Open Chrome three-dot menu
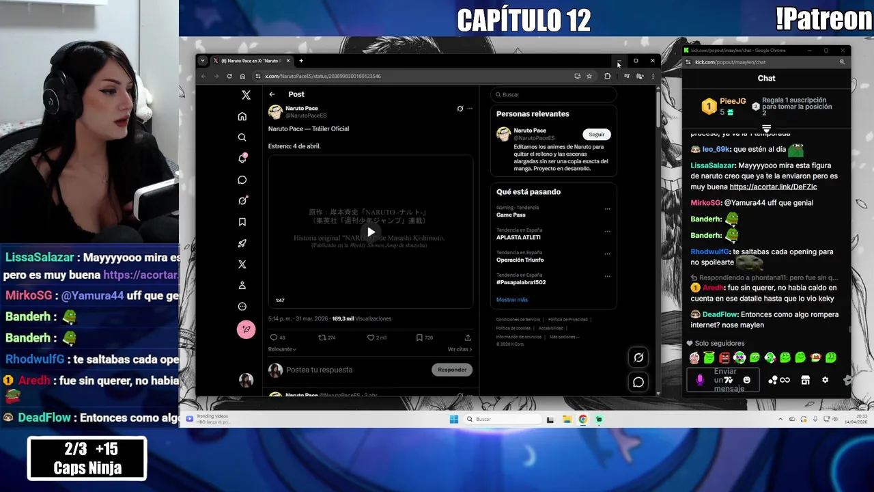This screenshot has height=492, width=874. tap(652, 76)
